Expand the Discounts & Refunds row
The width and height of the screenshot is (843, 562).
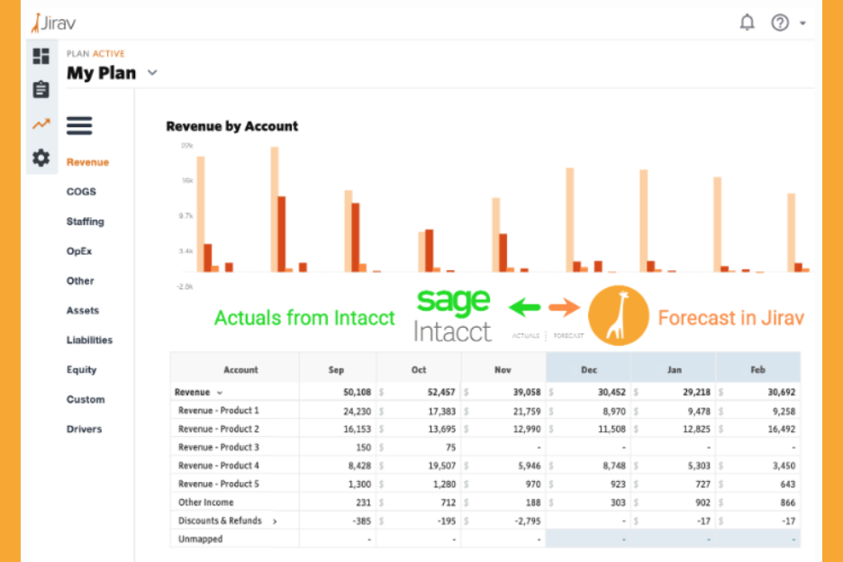(x=275, y=521)
